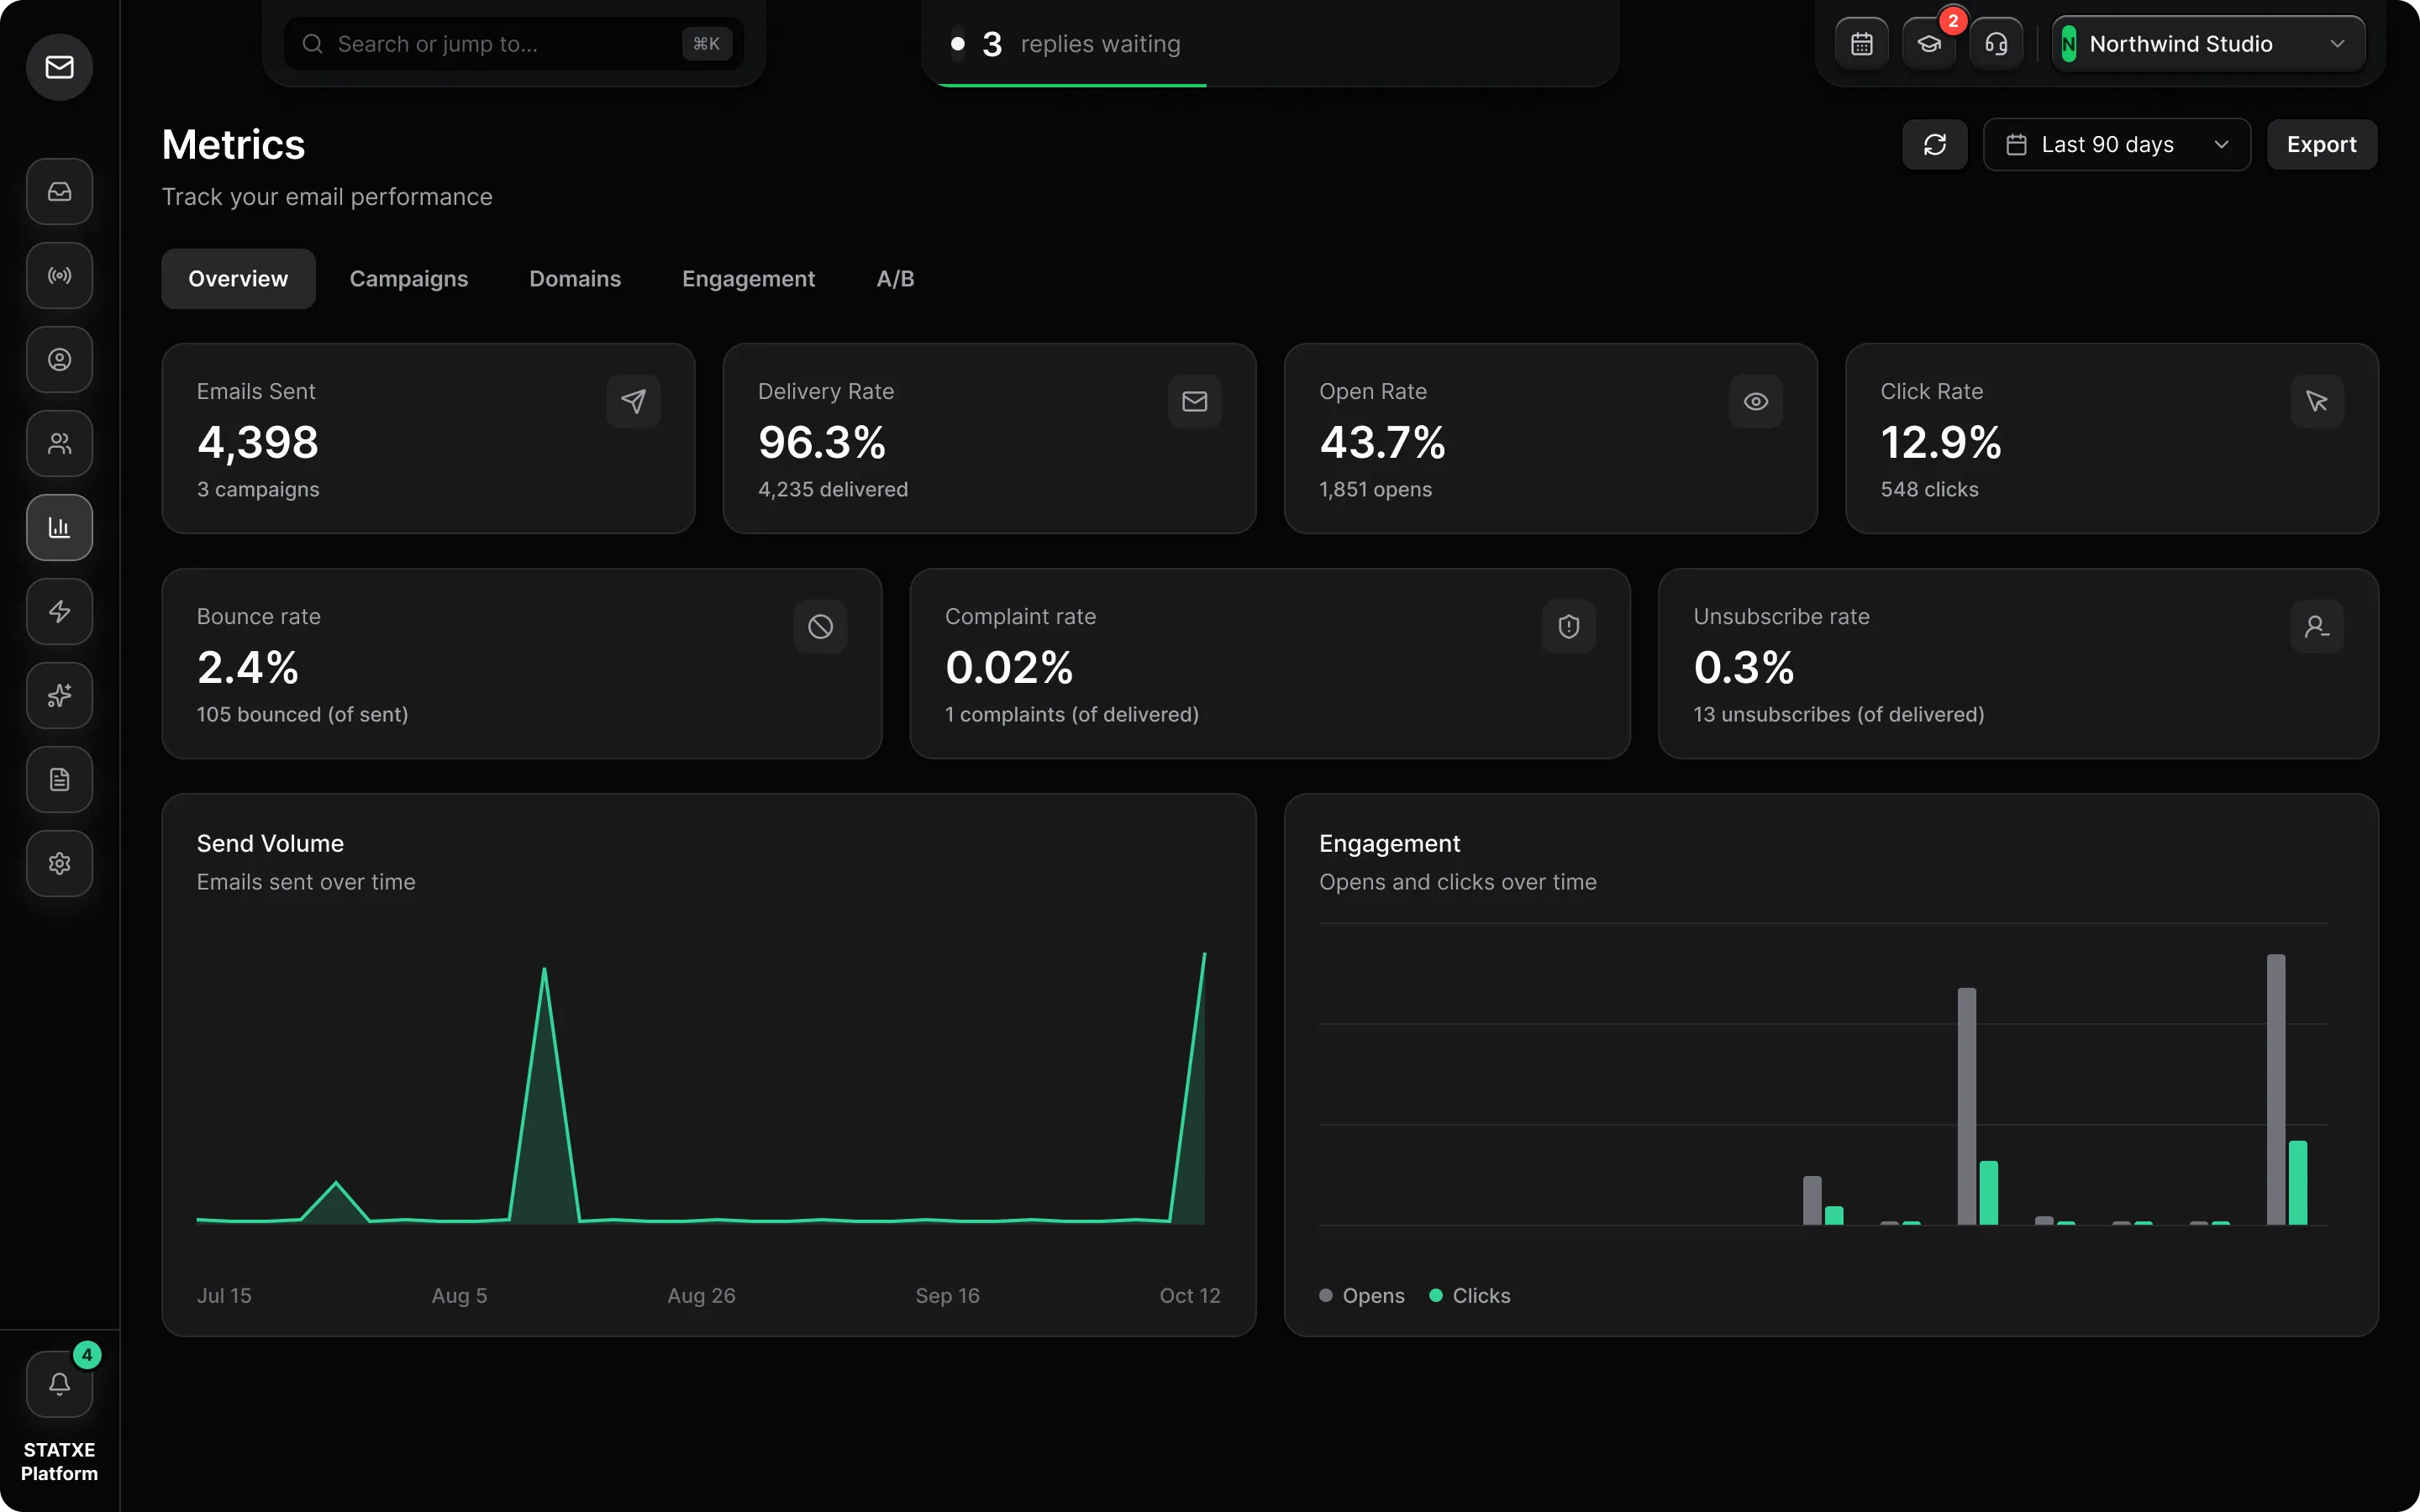
Task: Toggle the Clicks legend item
Action: tap(1470, 1296)
